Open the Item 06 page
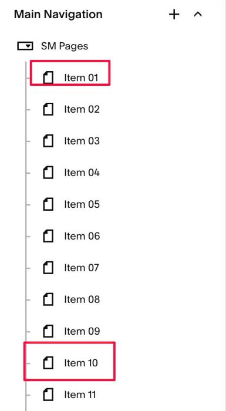The width and height of the screenshot is (226, 411). point(82,236)
